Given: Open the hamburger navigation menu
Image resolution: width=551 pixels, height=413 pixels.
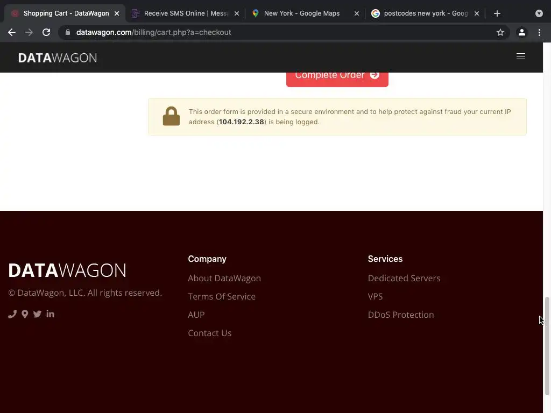Looking at the screenshot, I should point(520,56).
